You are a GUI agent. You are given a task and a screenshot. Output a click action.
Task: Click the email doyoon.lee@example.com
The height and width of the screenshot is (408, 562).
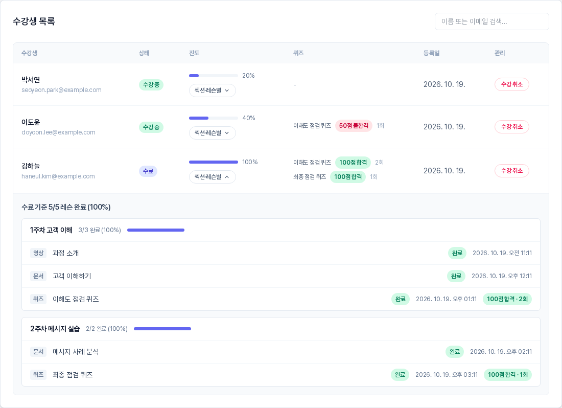click(58, 132)
